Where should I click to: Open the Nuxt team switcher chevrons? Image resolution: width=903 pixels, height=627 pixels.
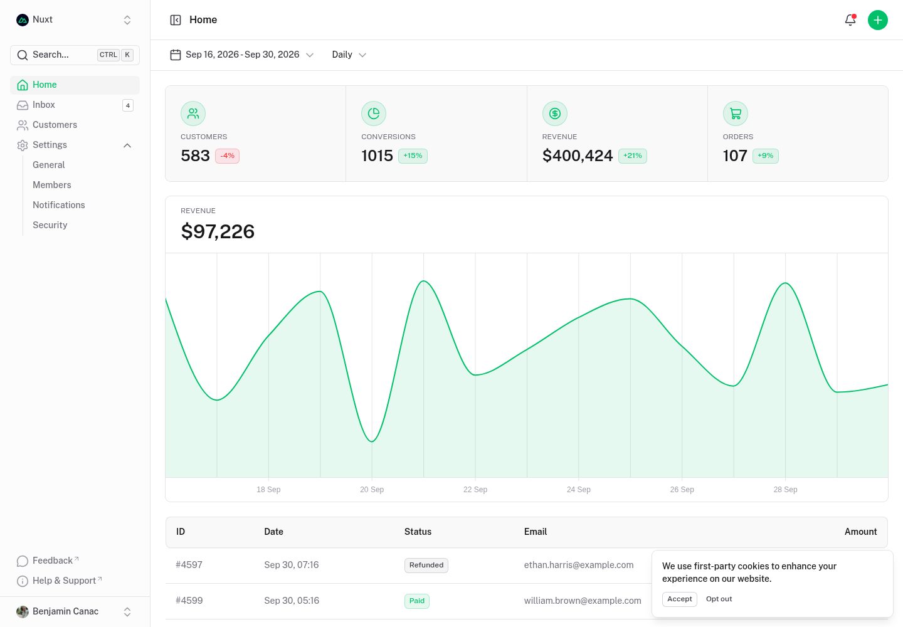tap(127, 20)
